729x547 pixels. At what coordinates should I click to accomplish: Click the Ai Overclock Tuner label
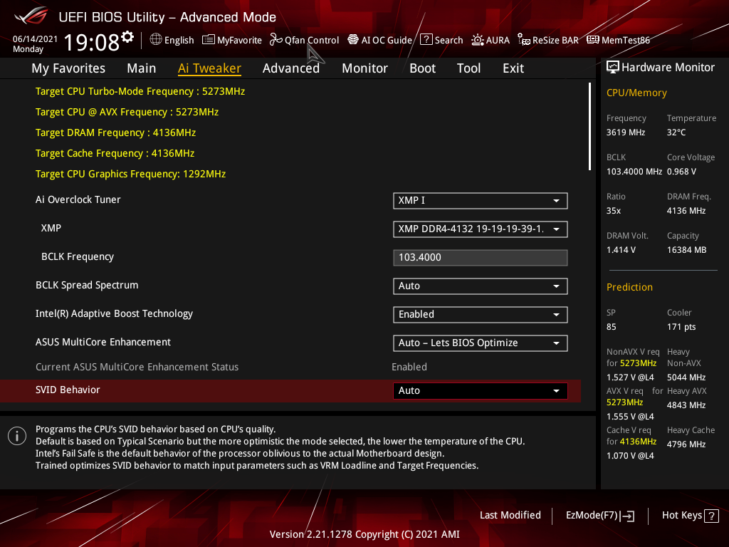pyautogui.click(x=78, y=199)
